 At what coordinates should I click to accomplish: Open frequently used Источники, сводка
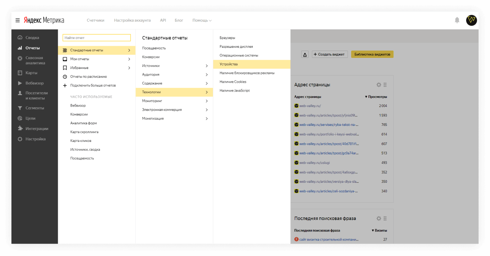[85, 150]
